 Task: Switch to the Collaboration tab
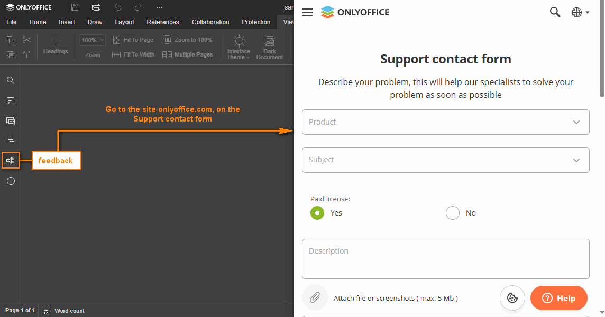coord(210,22)
